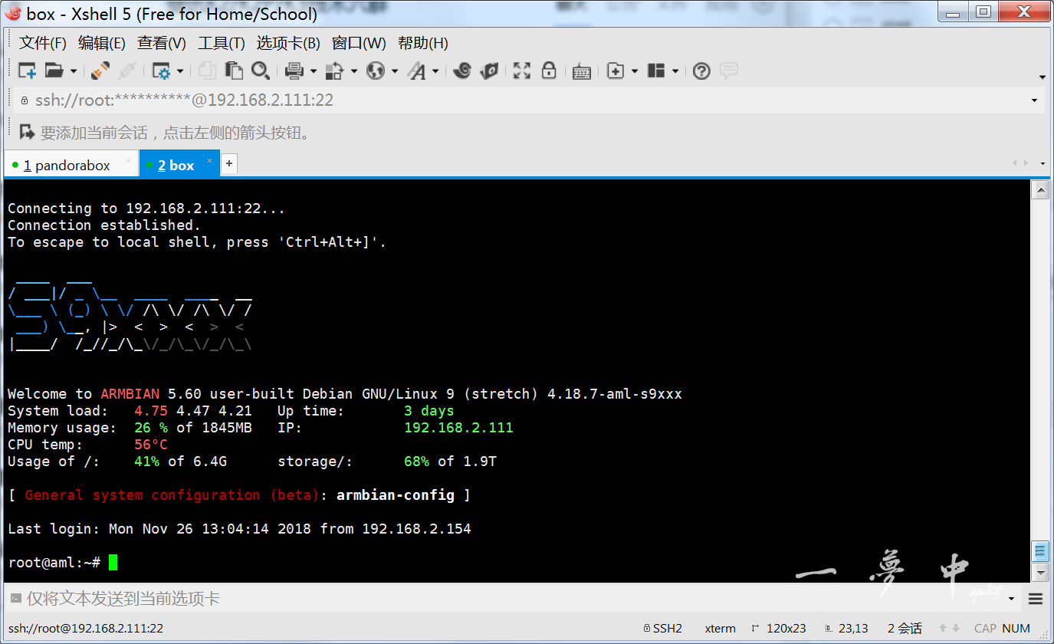
Task: Close the pandorabox tab
Action: pyautogui.click(x=128, y=161)
